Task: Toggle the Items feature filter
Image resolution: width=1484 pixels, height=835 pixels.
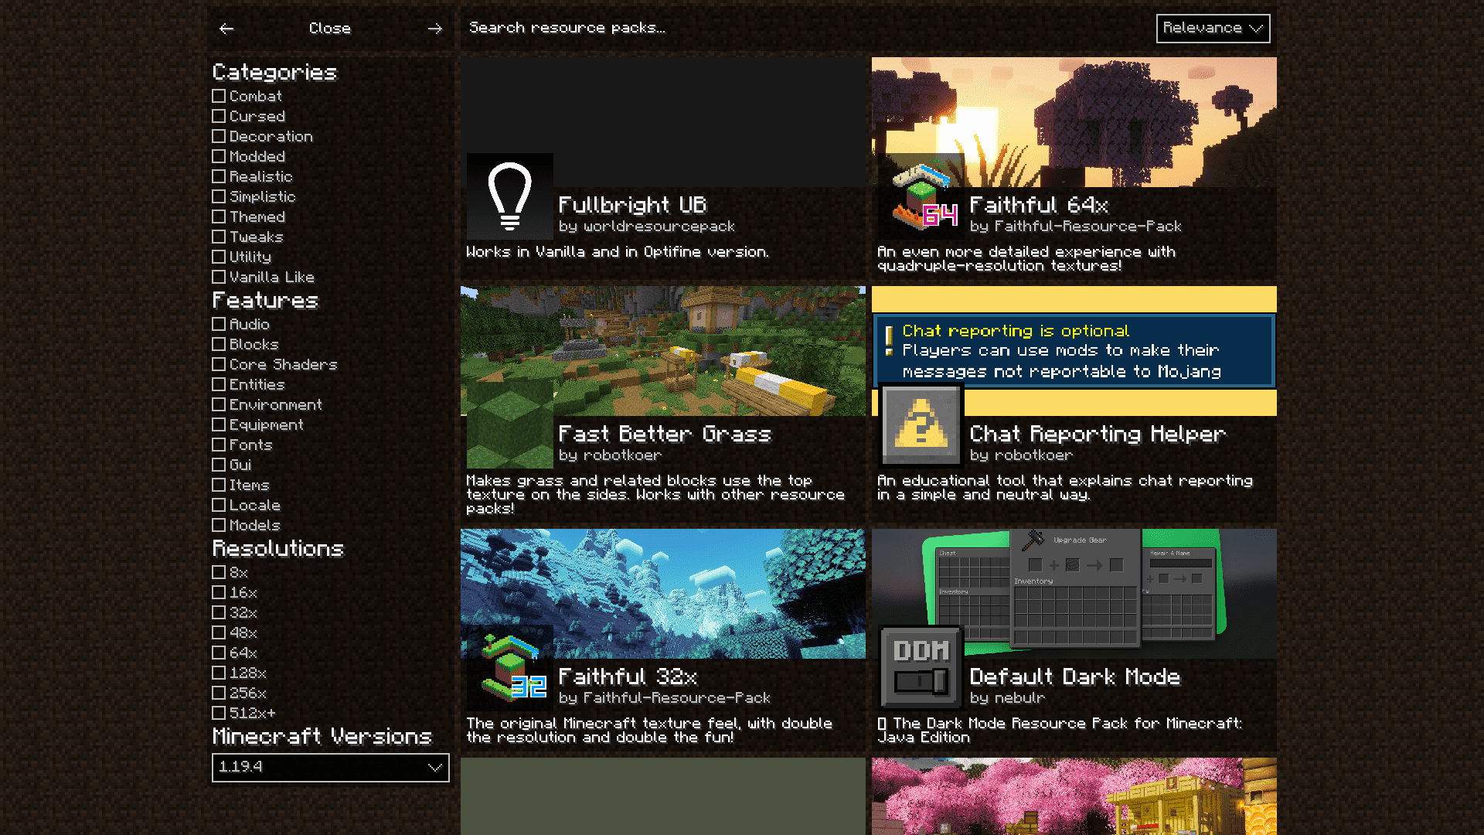Action: 219,485
